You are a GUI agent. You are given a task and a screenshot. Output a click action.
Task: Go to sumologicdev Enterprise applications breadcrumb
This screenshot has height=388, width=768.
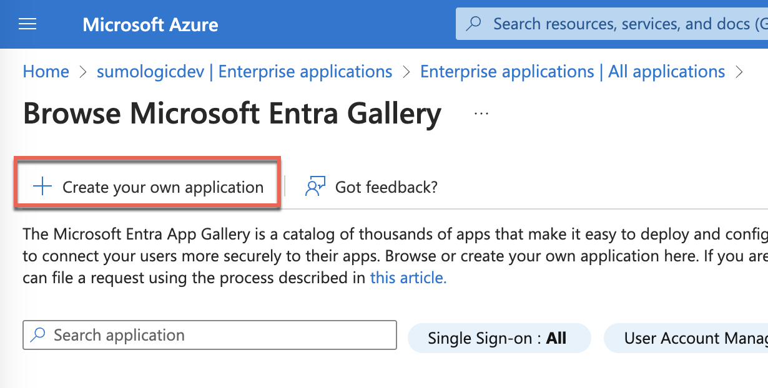click(244, 71)
